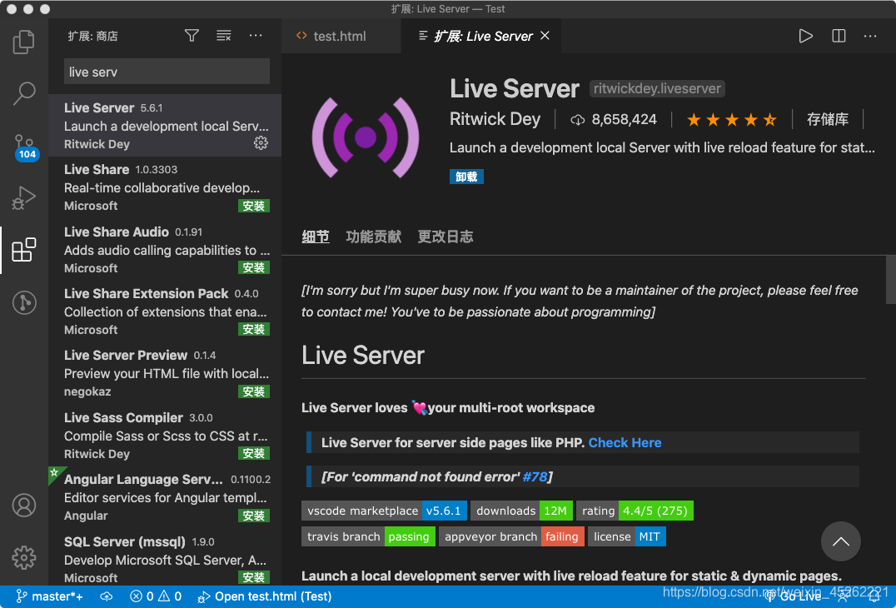Open the extensions panel more actions menu

click(x=256, y=36)
